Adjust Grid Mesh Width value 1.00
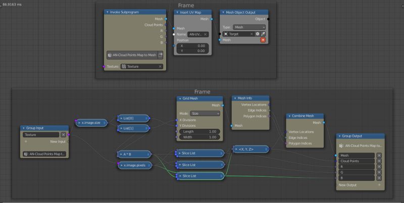404x203 pixels. coord(199,137)
